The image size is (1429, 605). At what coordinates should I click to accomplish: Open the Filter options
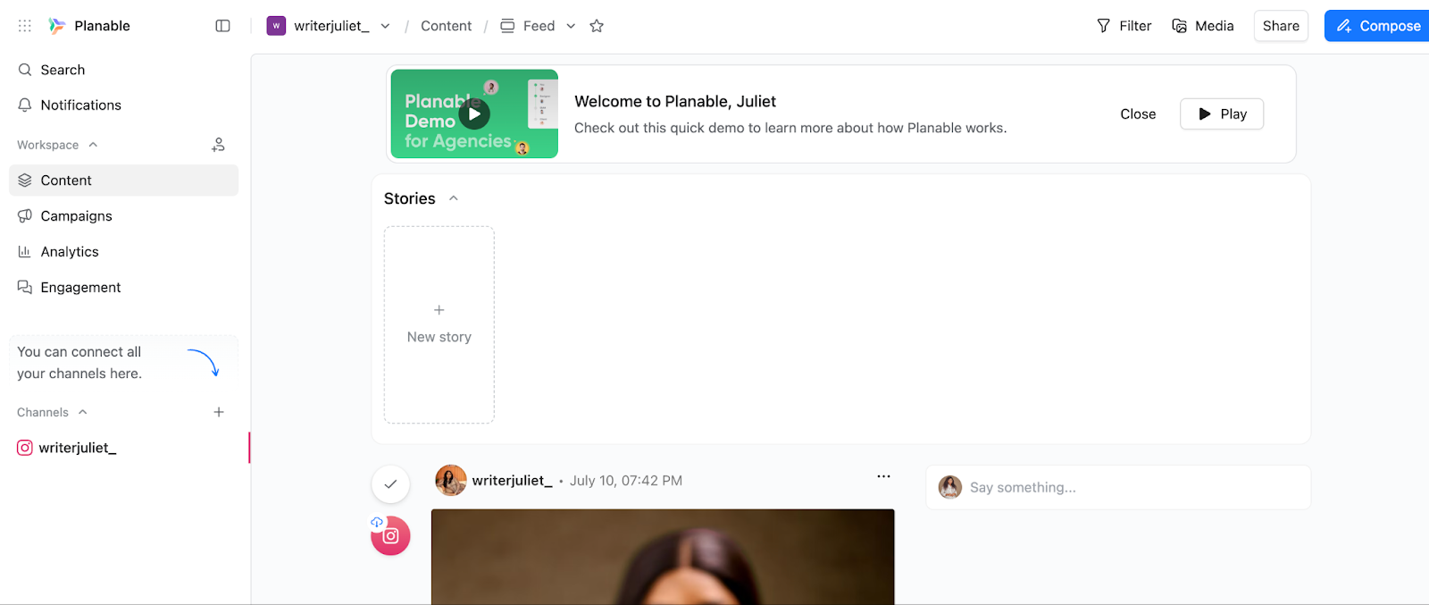[1124, 26]
